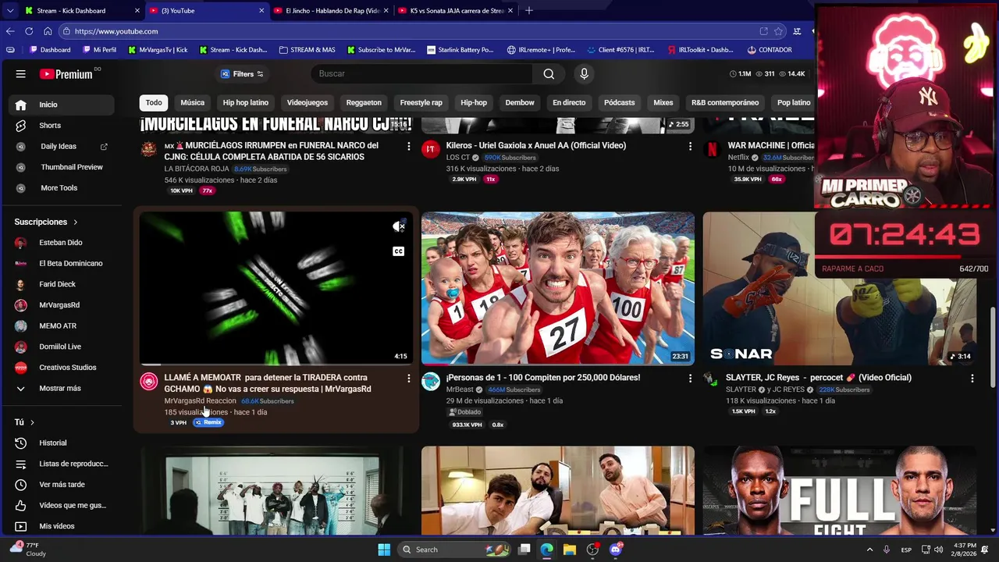Open Daily Ideas in the sidebar
Screen dimensions: 999x562
(x=62, y=147)
